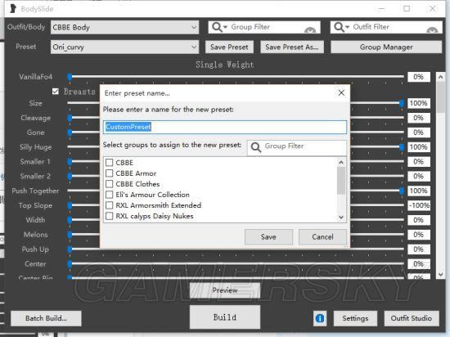The width and height of the screenshot is (450, 337).
Task: Check the RXL calyps Daisy Nukes entry
Action: pos(109,216)
